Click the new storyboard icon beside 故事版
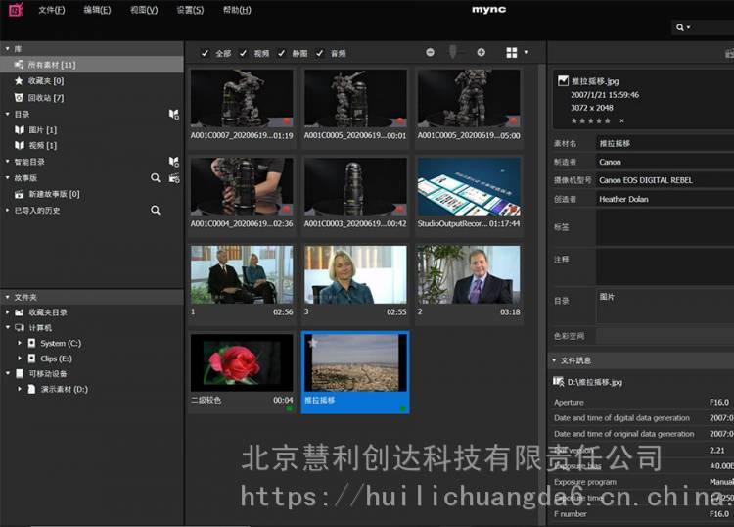The width and height of the screenshot is (734, 527). (173, 178)
